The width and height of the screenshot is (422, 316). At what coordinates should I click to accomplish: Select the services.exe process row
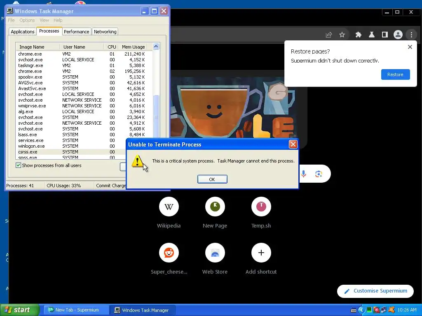pos(71,140)
